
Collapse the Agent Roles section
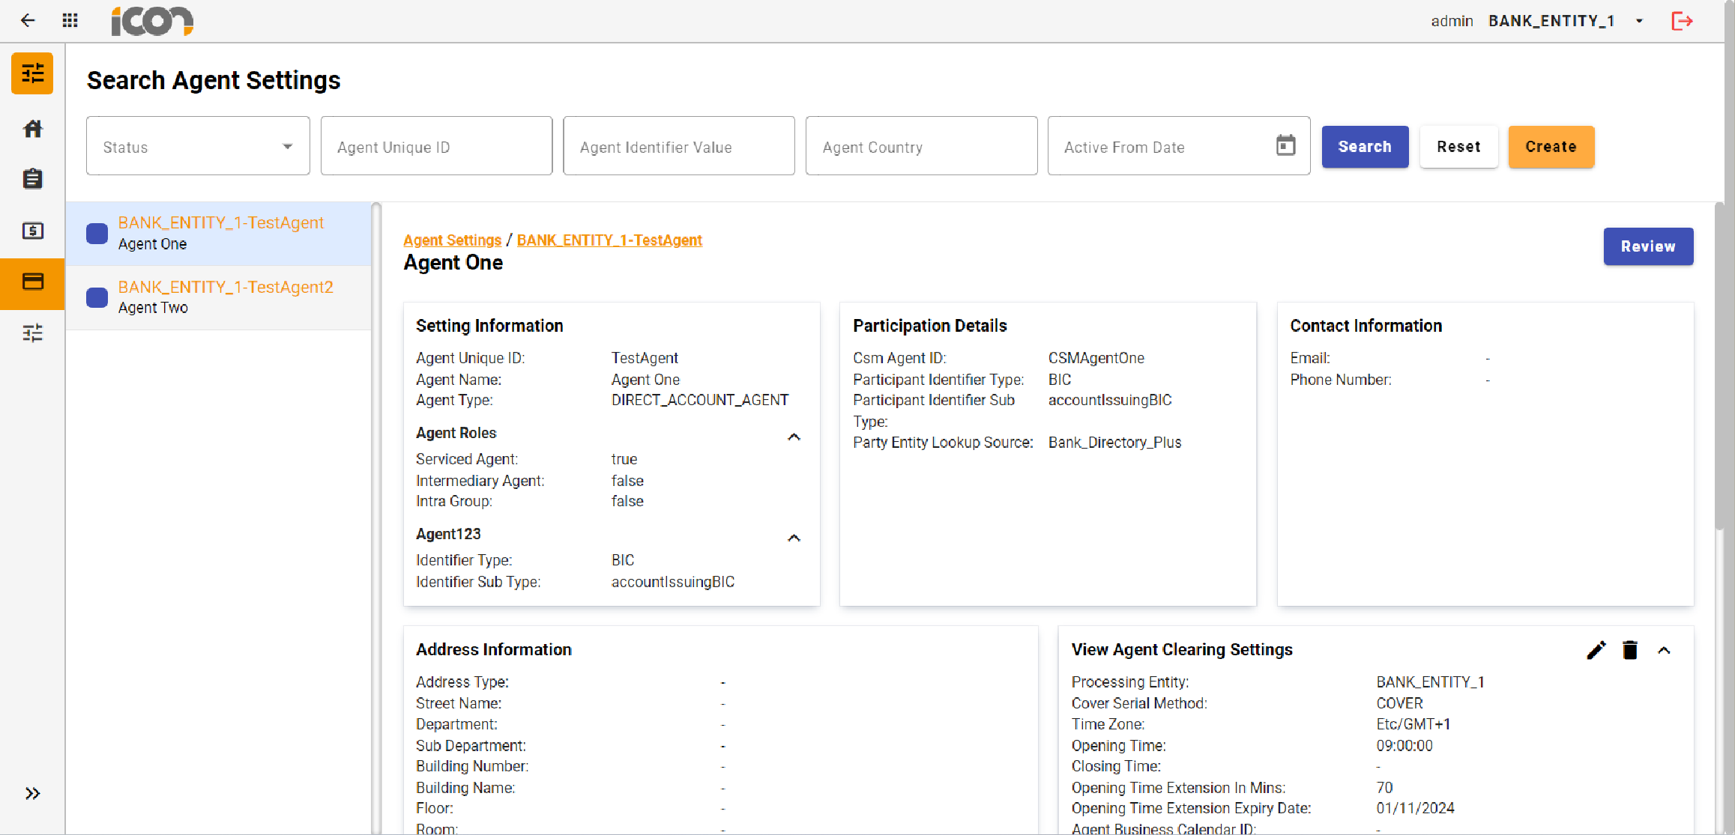pos(794,437)
